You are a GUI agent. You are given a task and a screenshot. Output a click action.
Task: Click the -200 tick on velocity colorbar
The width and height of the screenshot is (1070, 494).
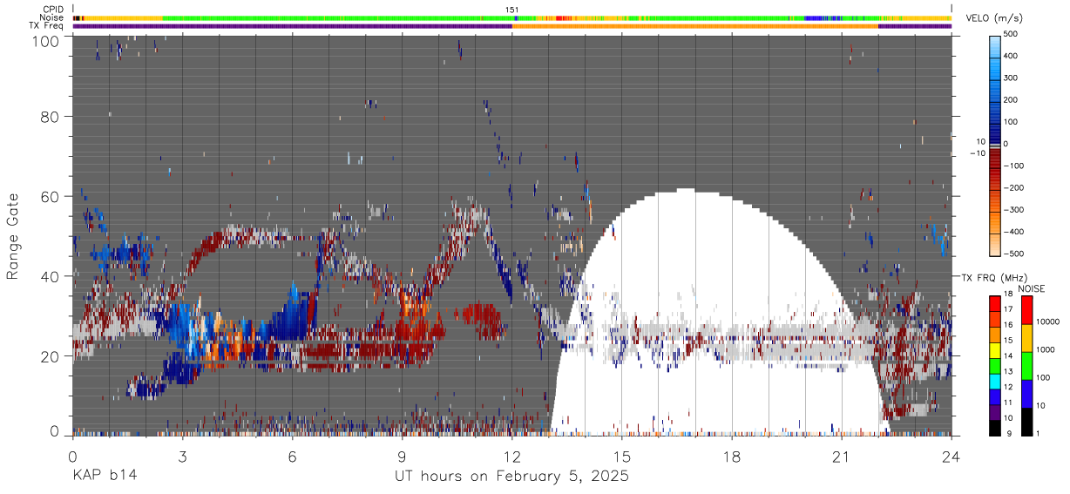coord(1016,188)
